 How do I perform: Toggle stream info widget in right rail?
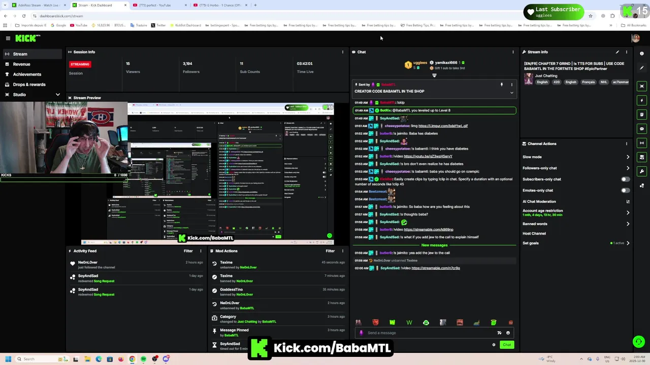tap(642, 157)
